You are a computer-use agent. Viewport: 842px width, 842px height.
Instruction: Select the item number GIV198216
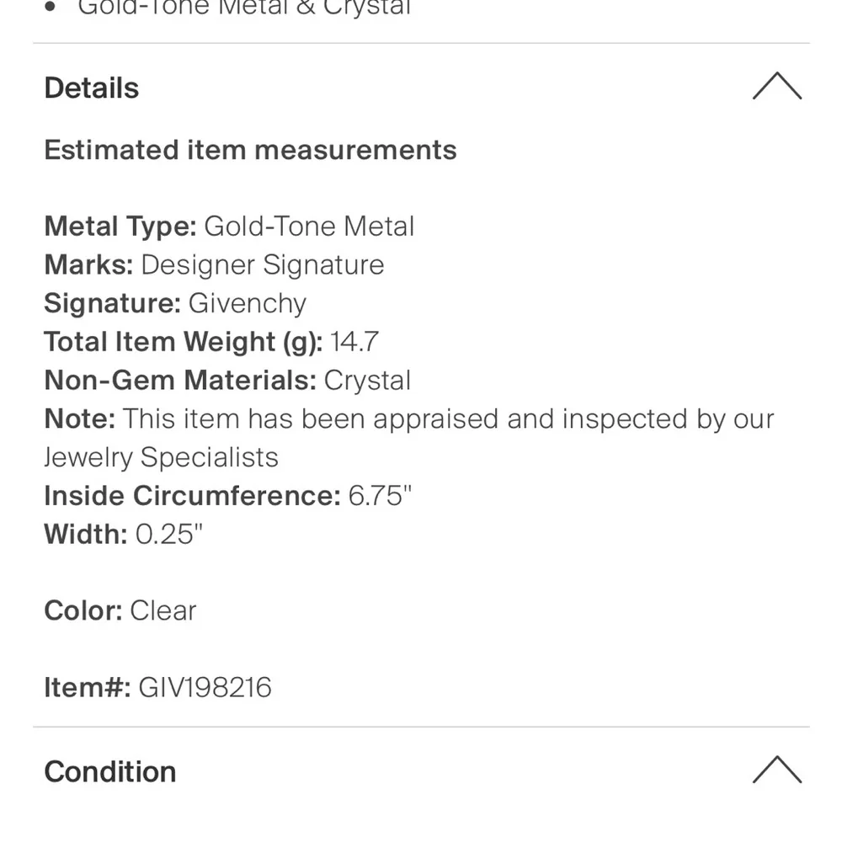pyautogui.click(x=205, y=687)
